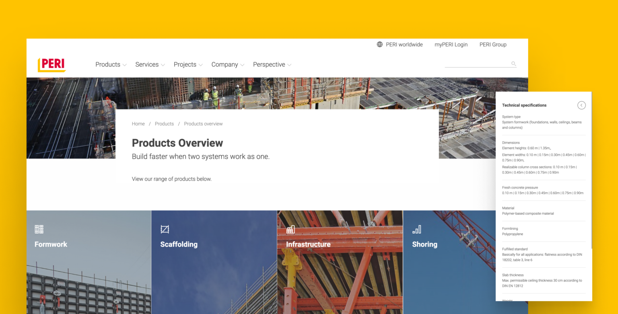Click the 'Slab thickness' label
This screenshot has height=314, width=618.
[x=513, y=275]
